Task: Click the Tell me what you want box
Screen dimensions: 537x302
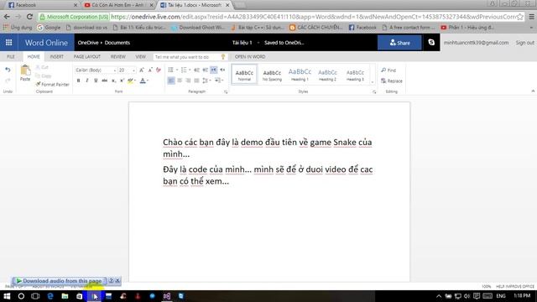Action: pyautogui.click(x=190, y=57)
